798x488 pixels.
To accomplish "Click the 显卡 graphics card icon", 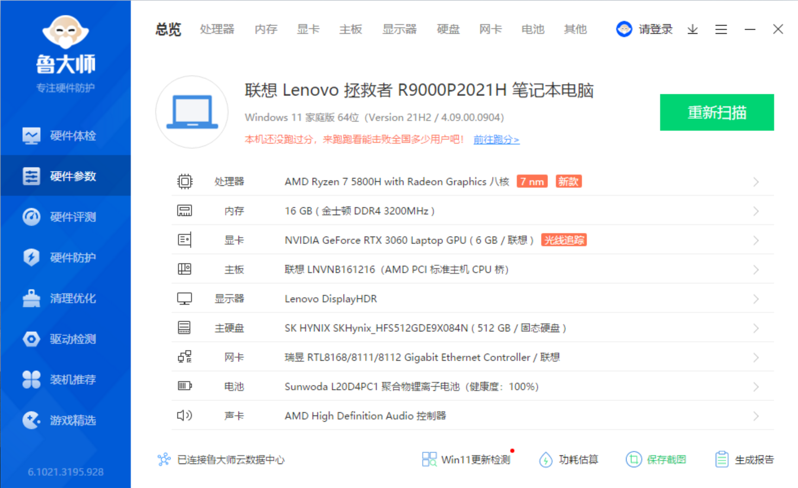I will [x=185, y=240].
